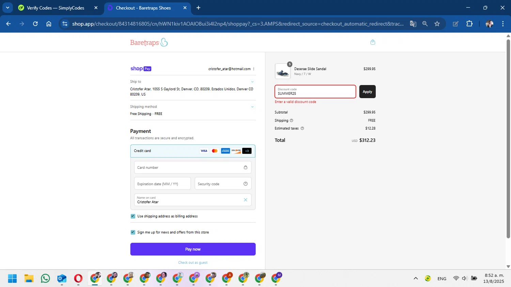The height and width of the screenshot is (287, 511).
Task: Expand the Ship to section
Action: point(252,82)
